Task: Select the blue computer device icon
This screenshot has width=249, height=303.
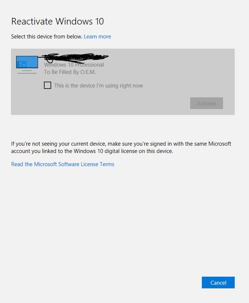Action: tap(27, 65)
